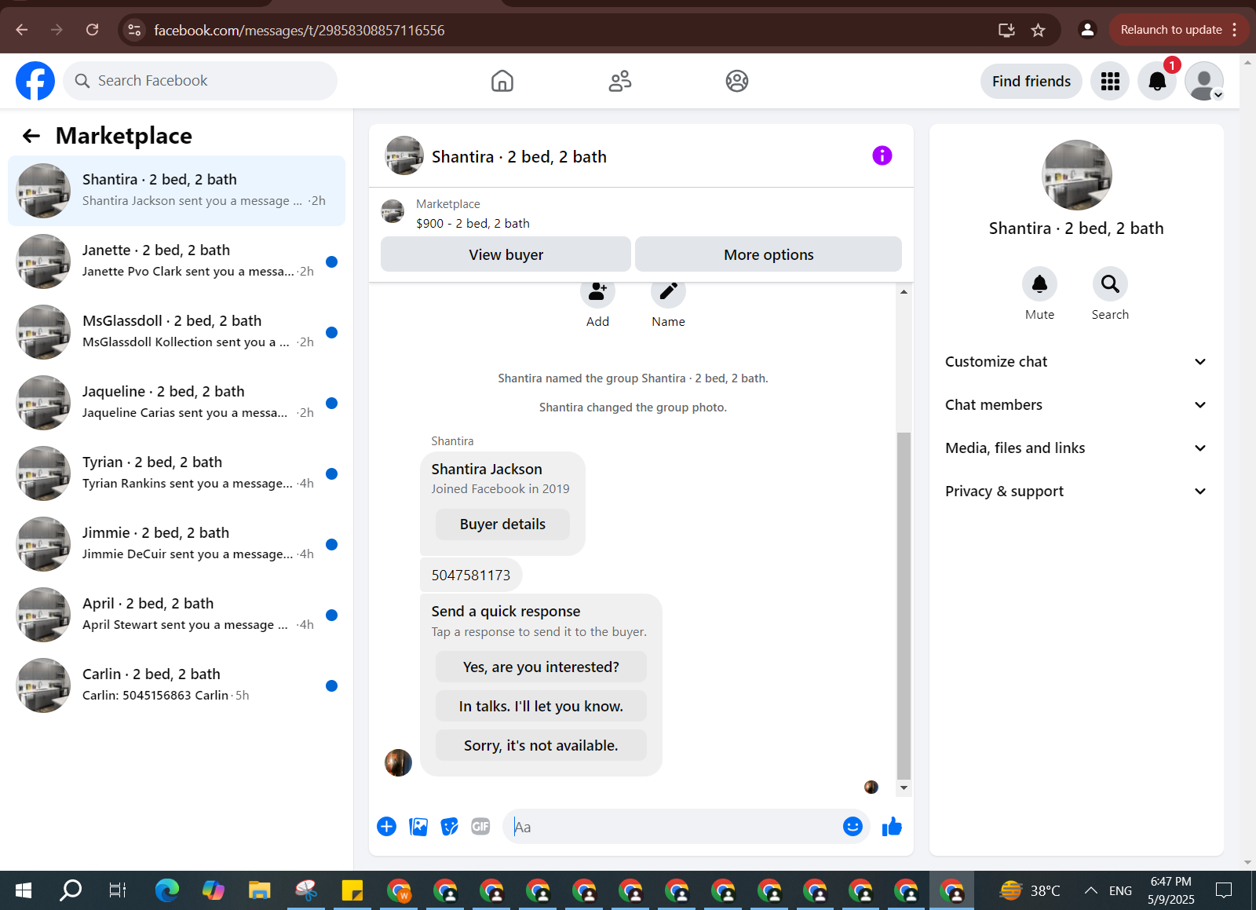Bookmark this page with the star icon
1256x910 pixels.
pyautogui.click(x=1038, y=30)
